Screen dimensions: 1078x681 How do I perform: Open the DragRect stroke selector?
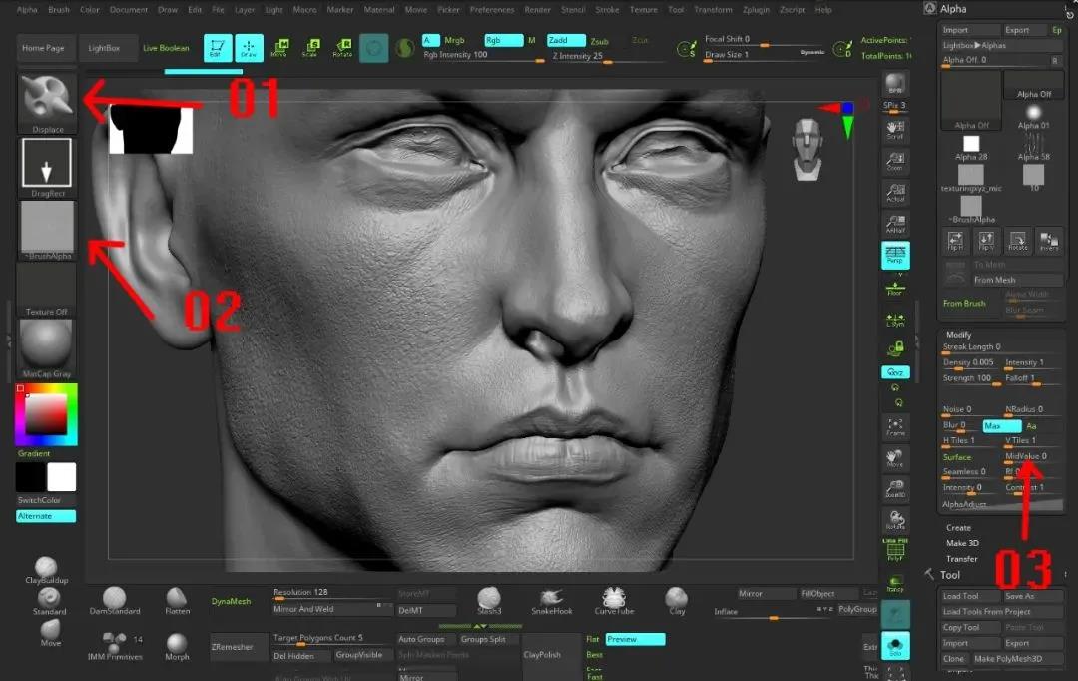pyautogui.click(x=47, y=166)
